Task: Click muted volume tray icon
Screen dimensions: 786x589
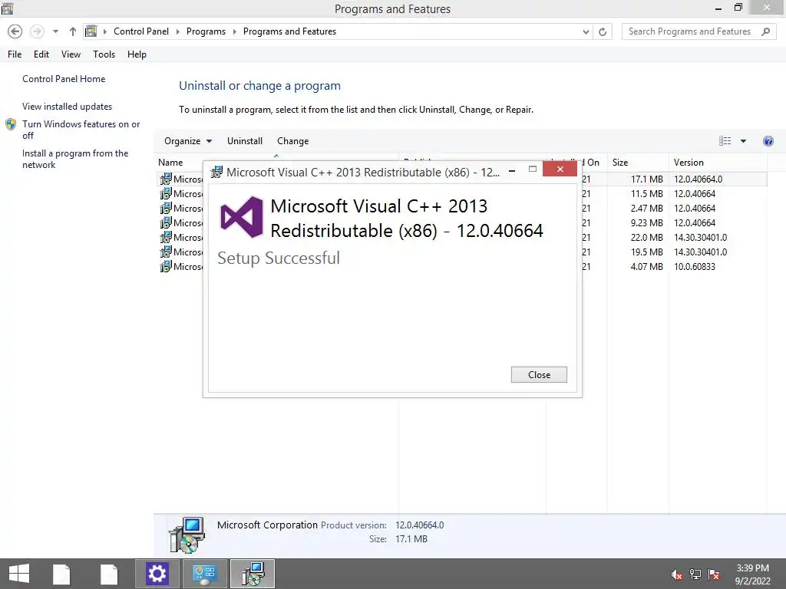Action: (677, 574)
